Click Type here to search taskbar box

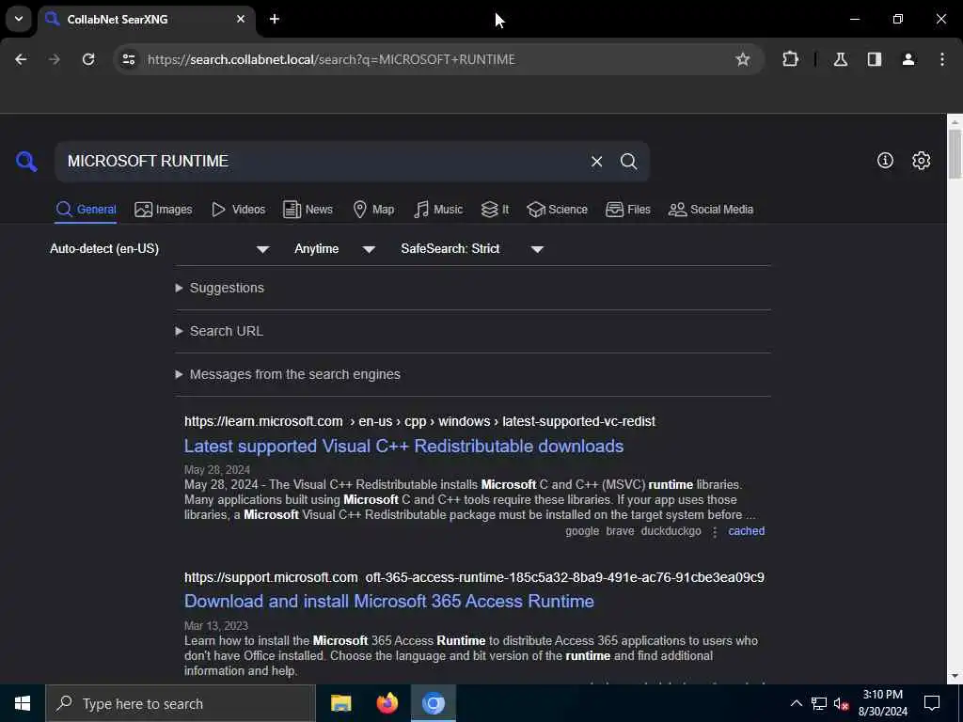[x=181, y=703]
